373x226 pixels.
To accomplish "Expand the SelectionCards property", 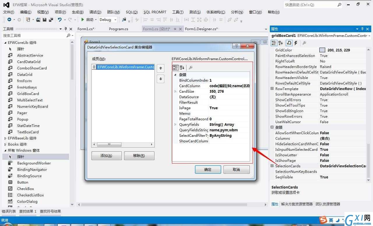I will [x=272, y=166].
